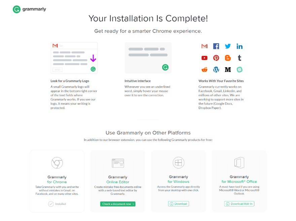Click the Gmail compose illustration thumbnail
This screenshot has height=221, width=296.
click(x=74, y=58)
